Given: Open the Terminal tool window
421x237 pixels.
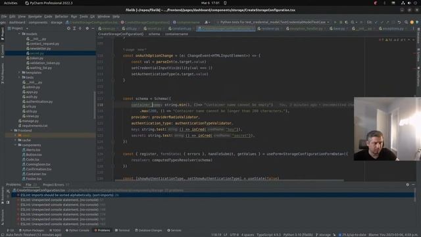Looking at the screenshot, I should [122, 230].
